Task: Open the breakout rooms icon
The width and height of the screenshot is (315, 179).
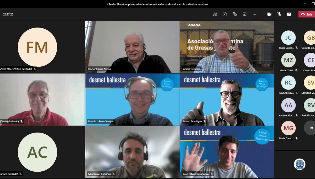Action: coord(244,14)
